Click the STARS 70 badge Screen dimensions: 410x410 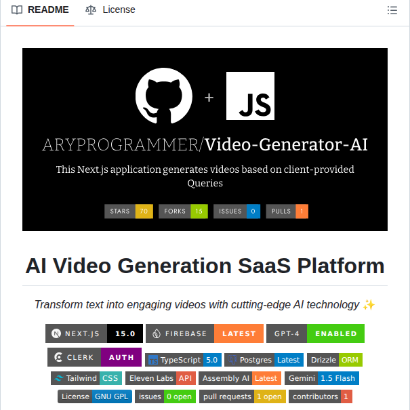129,211
